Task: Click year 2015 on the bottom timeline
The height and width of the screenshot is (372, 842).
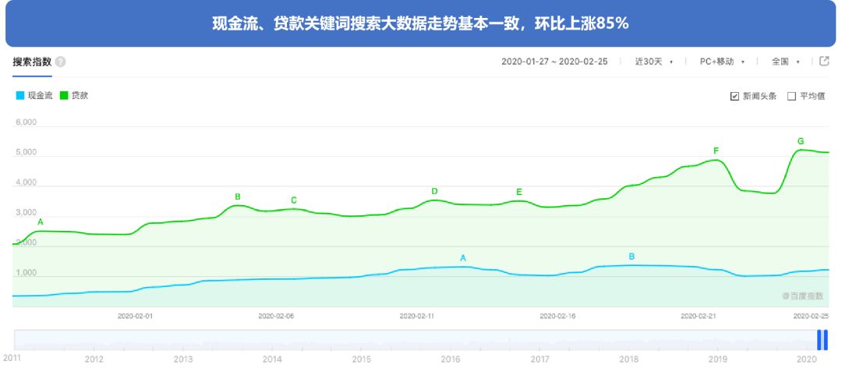Action: pos(361,360)
